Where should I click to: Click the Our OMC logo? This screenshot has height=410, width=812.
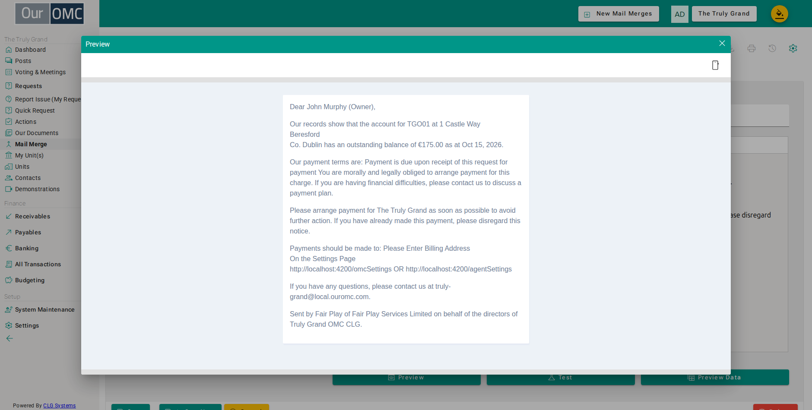[50, 14]
